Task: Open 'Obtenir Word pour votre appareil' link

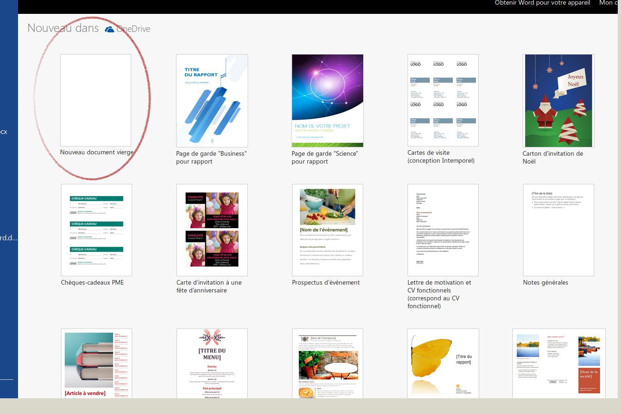Action: pyautogui.click(x=542, y=3)
